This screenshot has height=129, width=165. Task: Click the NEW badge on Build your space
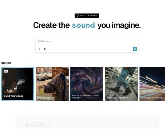coord(6,71)
